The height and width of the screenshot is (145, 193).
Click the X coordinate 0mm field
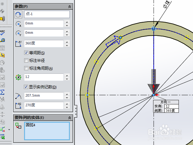coord(44,24)
